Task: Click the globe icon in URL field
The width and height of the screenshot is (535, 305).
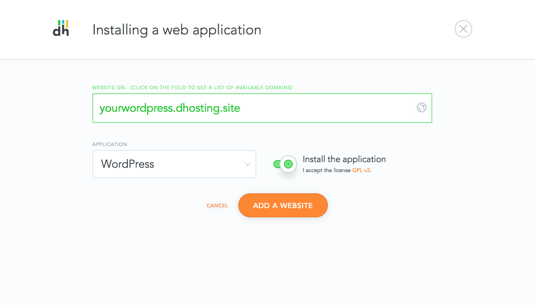Action: pyautogui.click(x=421, y=108)
